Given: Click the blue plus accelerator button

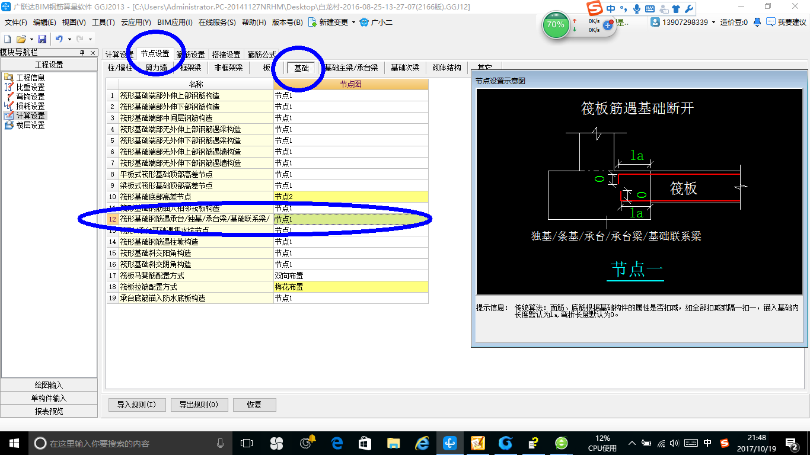Looking at the screenshot, I should pyautogui.click(x=608, y=26).
